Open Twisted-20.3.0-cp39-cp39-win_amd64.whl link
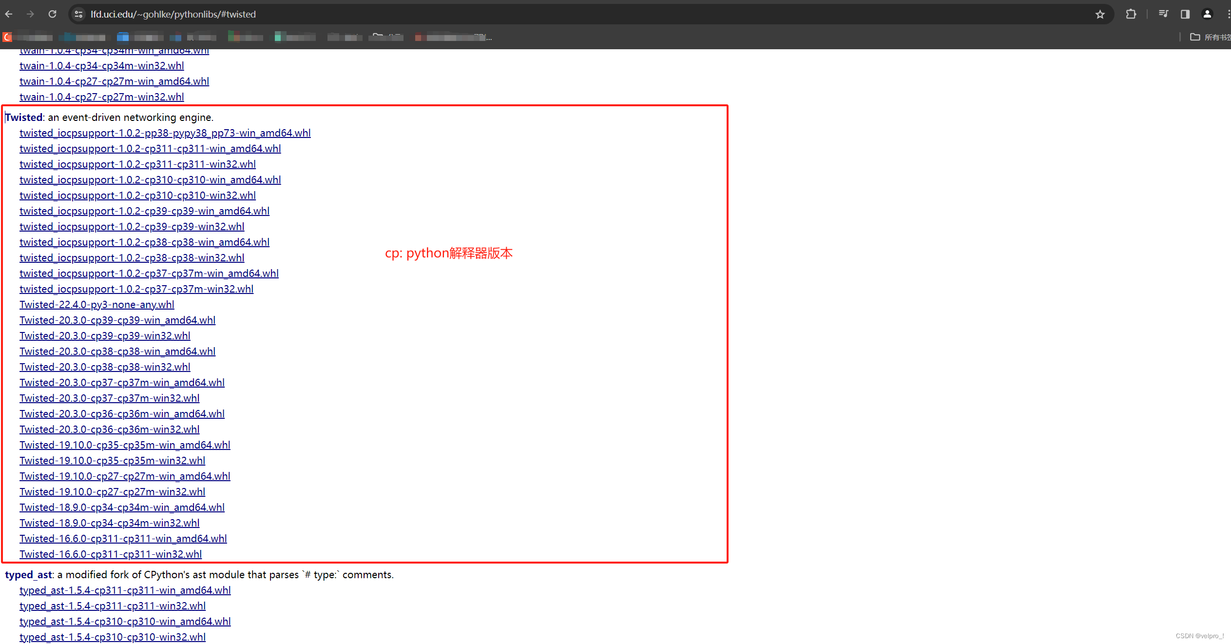This screenshot has height=644, width=1231. point(117,320)
